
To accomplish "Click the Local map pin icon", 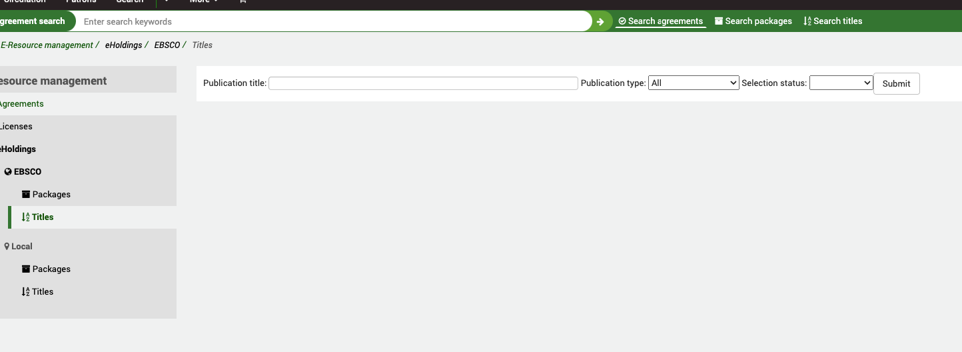I will click(x=7, y=247).
